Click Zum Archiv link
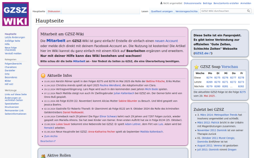Screen dimensions: 254x158 pyautogui.click(x=51, y=137)
